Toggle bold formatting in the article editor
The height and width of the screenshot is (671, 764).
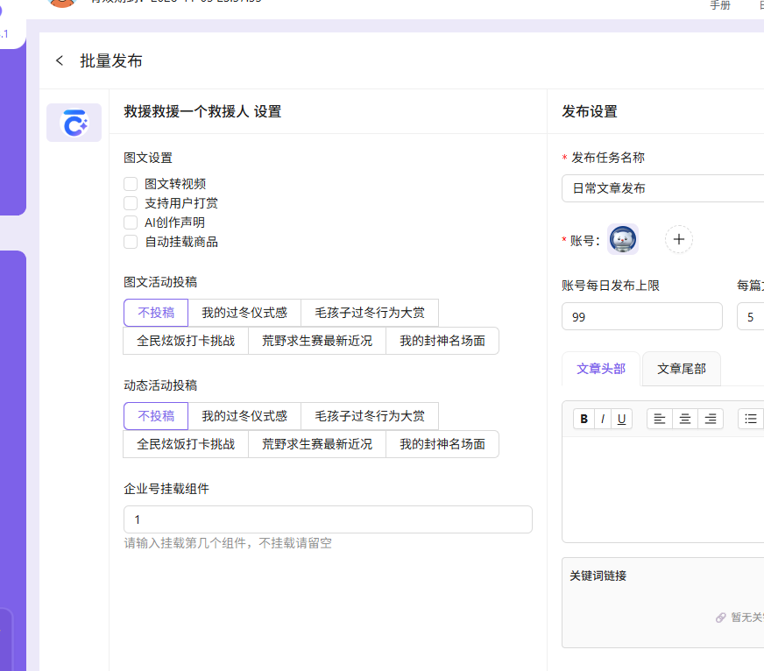pyautogui.click(x=584, y=419)
